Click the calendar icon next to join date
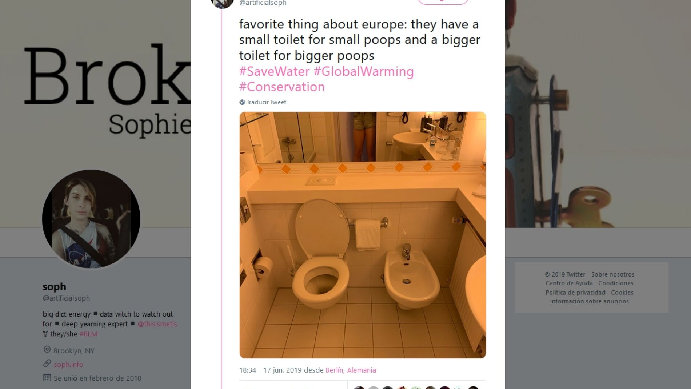691x389 pixels. 47,378
